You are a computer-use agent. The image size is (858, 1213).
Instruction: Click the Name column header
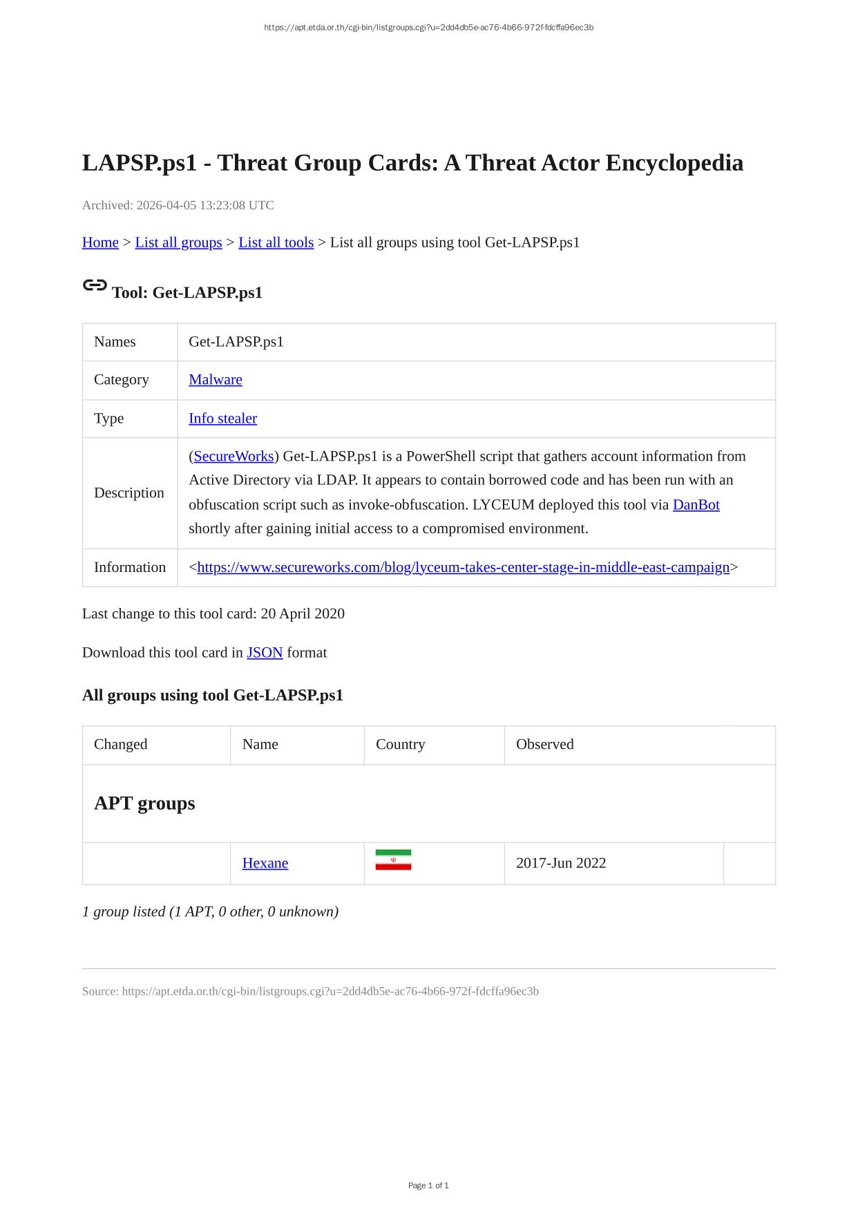pos(260,744)
